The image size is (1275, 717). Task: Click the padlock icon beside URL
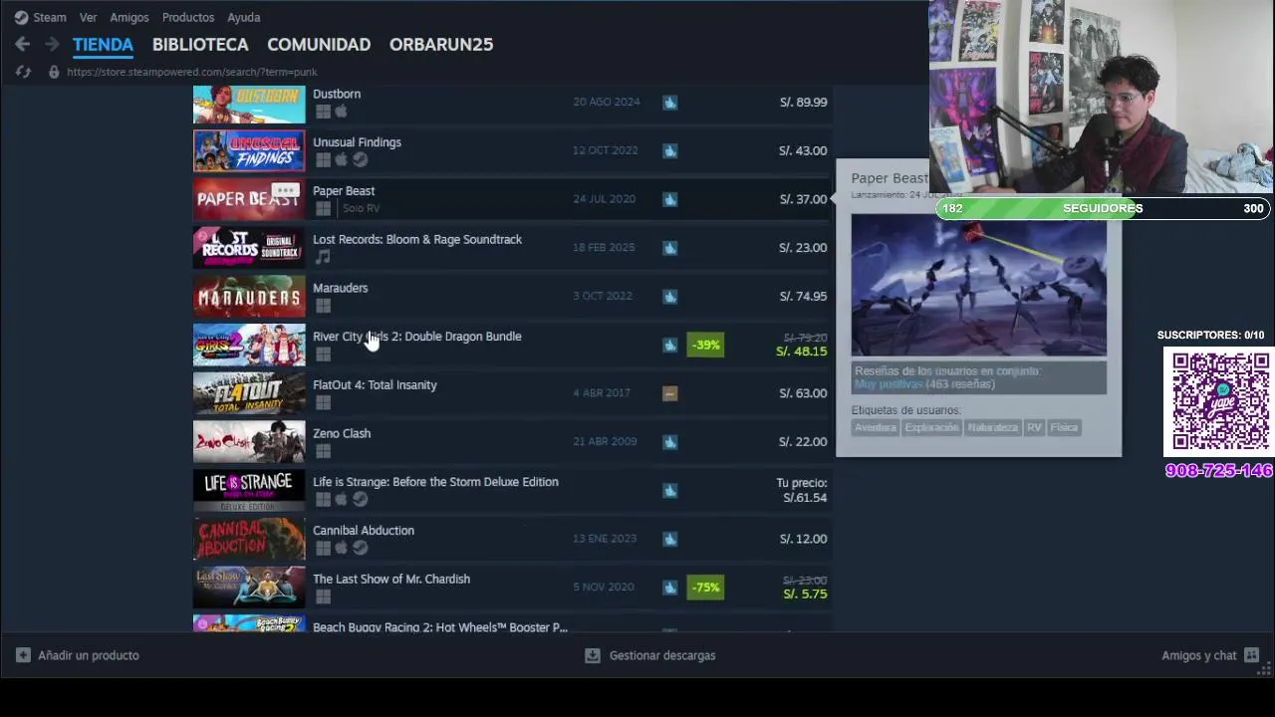click(x=54, y=72)
